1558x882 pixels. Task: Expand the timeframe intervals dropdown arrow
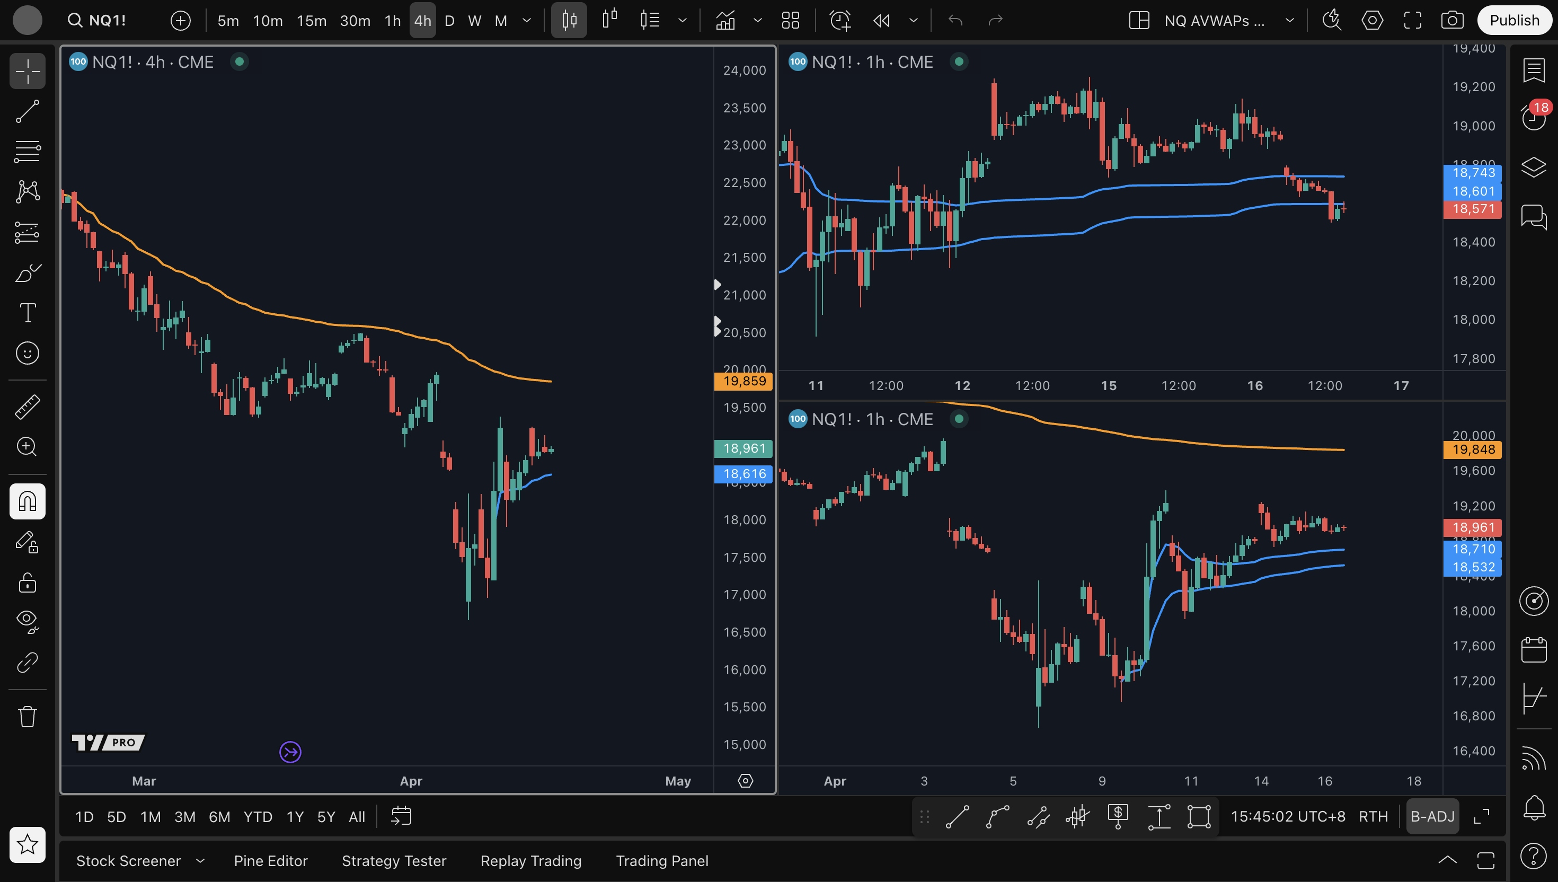pos(527,21)
